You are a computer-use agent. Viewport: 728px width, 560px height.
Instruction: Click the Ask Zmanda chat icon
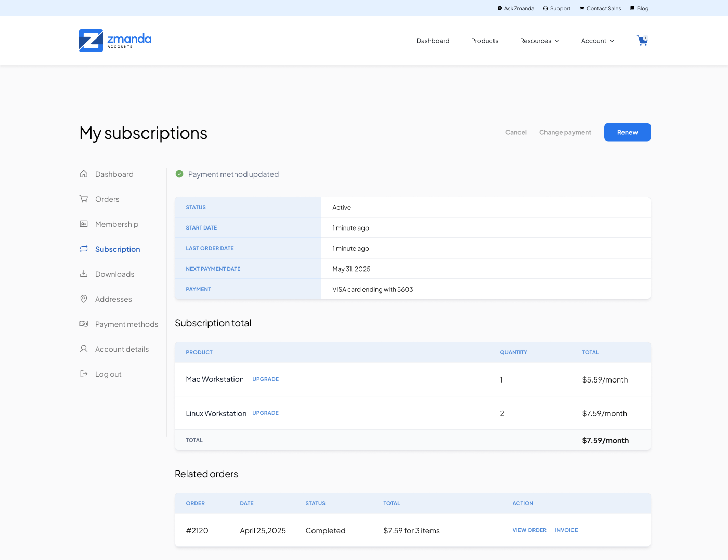(x=500, y=8)
